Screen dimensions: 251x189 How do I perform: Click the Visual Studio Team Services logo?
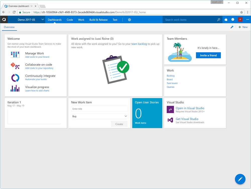[4, 20]
